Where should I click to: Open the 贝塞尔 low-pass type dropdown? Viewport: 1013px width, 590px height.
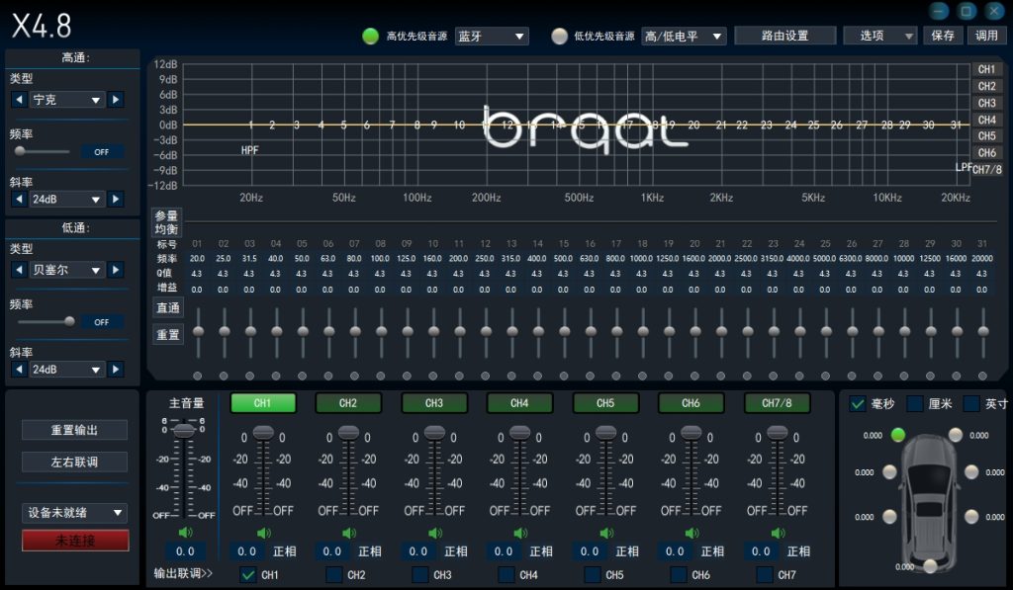pos(67,270)
